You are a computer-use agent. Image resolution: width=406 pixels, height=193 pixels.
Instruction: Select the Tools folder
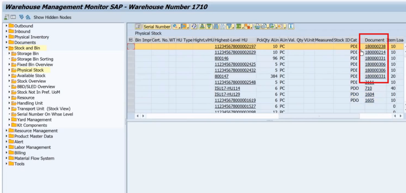pyautogui.click(x=19, y=164)
